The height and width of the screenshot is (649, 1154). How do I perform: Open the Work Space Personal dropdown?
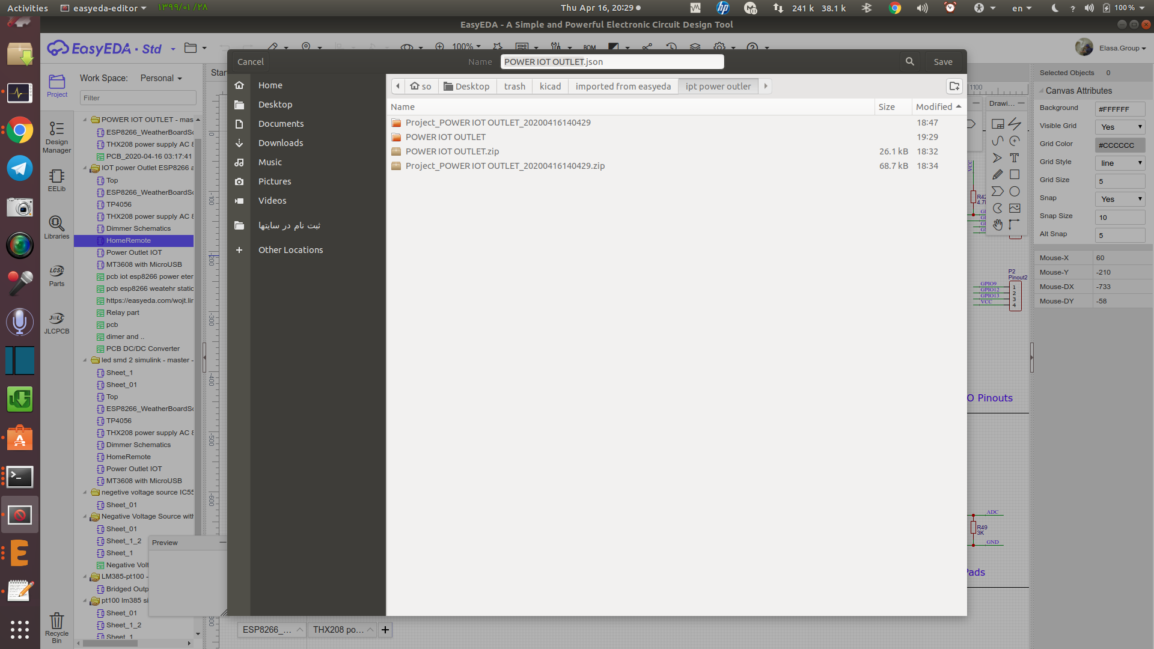point(161,78)
